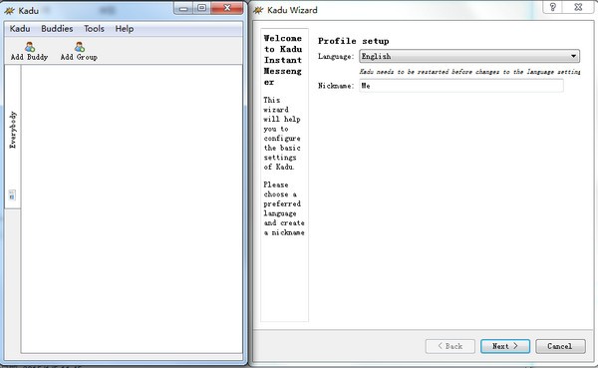Click the restart notice text under Language
This screenshot has height=368, width=598.
click(469, 72)
